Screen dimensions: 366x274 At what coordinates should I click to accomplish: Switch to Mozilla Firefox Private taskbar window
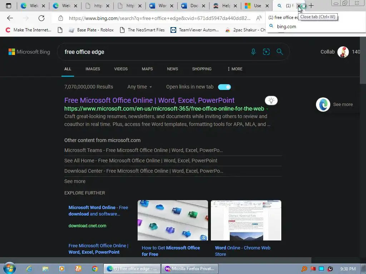coord(190,269)
